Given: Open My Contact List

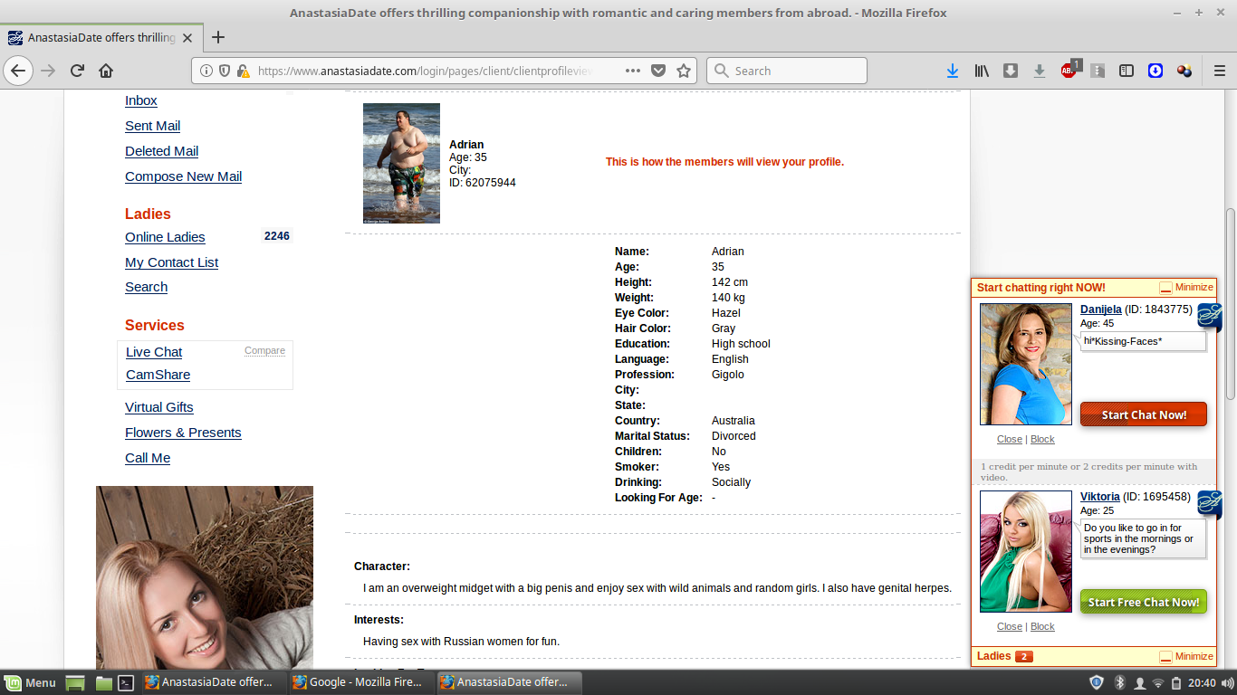Looking at the screenshot, I should point(171,262).
